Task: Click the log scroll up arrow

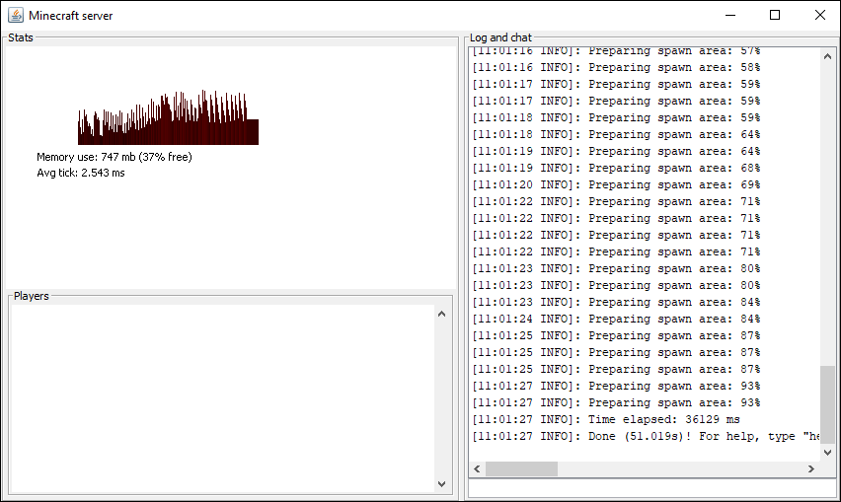Action: 827,56
